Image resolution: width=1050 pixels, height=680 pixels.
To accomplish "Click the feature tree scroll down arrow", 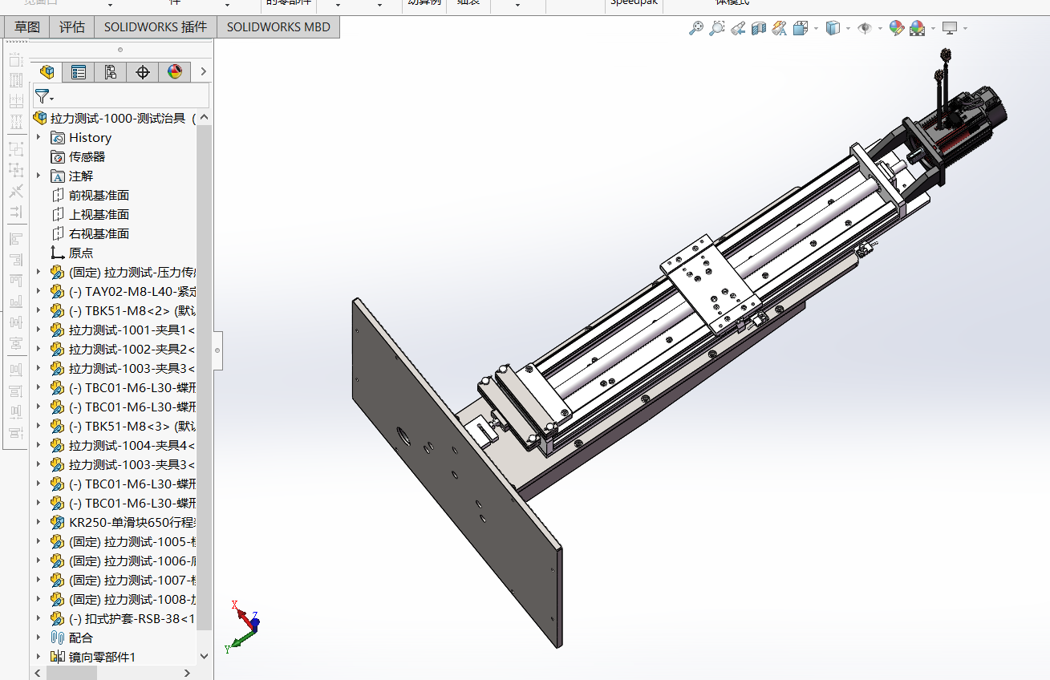I will pyautogui.click(x=204, y=656).
